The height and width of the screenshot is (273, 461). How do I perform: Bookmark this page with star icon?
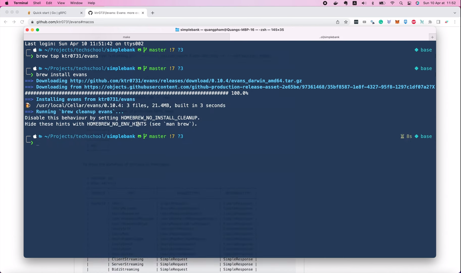(346, 22)
